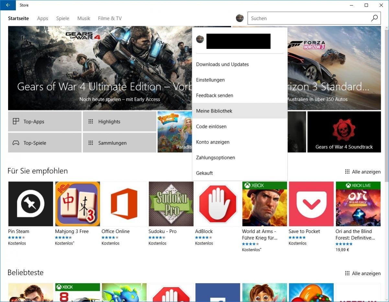The image size is (389, 302).
Task: Open World at Arms game icon
Action: [264, 204]
